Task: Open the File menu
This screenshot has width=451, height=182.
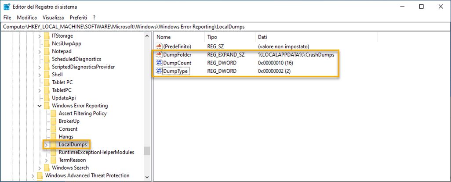Action: pos(7,18)
